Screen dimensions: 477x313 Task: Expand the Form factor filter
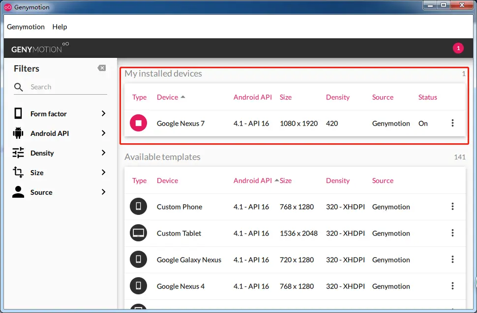pos(103,113)
